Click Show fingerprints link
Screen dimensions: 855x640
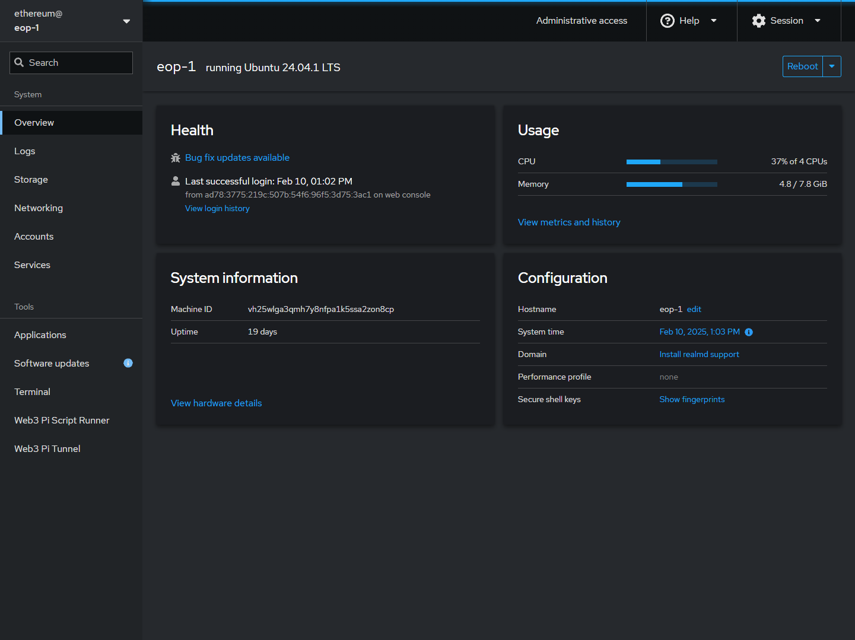click(692, 400)
